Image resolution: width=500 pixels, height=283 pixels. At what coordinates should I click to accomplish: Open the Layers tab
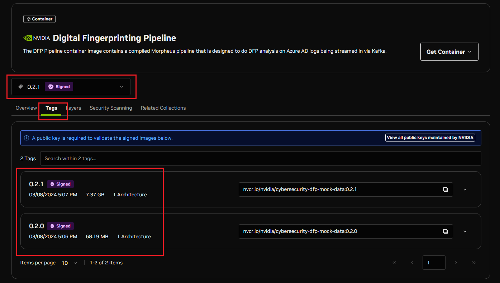(x=73, y=108)
